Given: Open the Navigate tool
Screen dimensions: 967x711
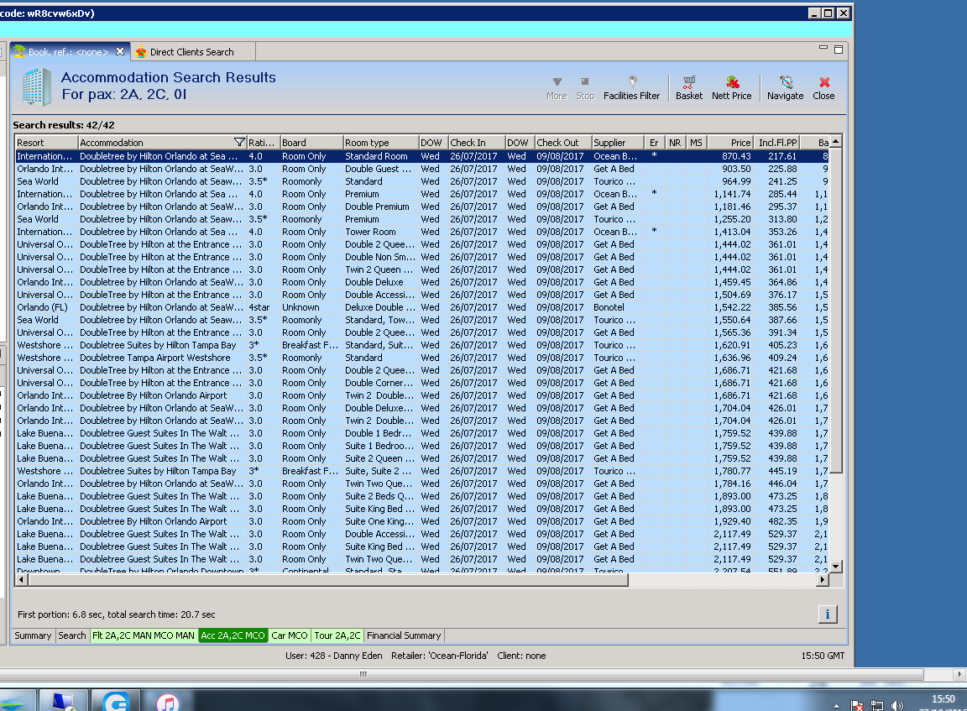Looking at the screenshot, I should (785, 88).
